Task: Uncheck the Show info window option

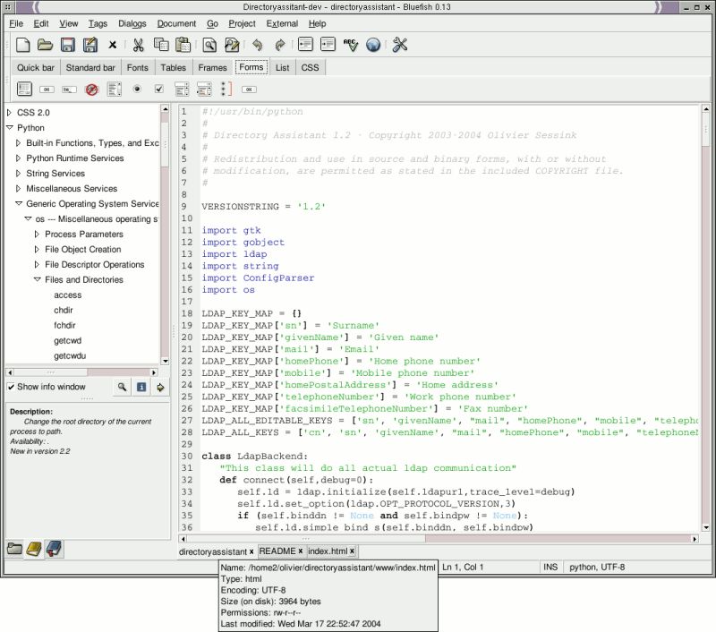Action: point(9,387)
